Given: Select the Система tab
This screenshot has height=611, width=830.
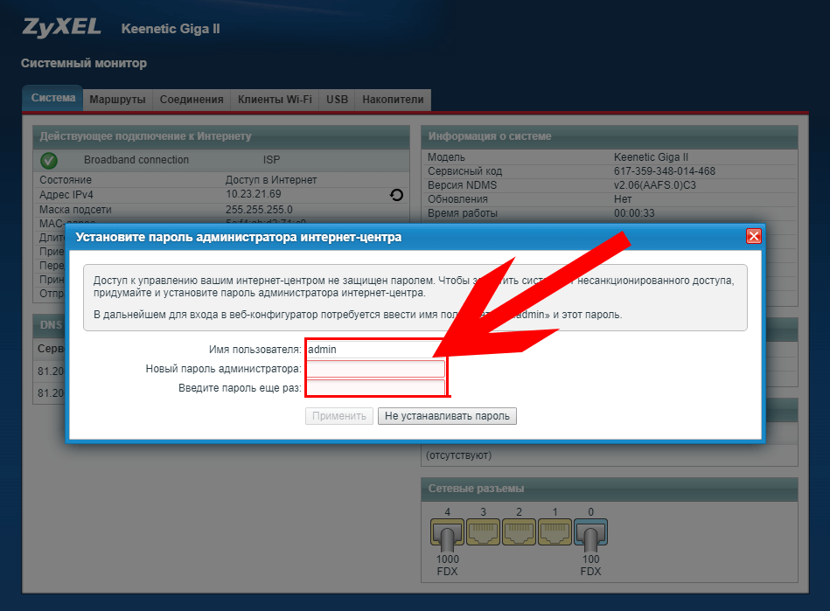Looking at the screenshot, I should click(x=53, y=99).
